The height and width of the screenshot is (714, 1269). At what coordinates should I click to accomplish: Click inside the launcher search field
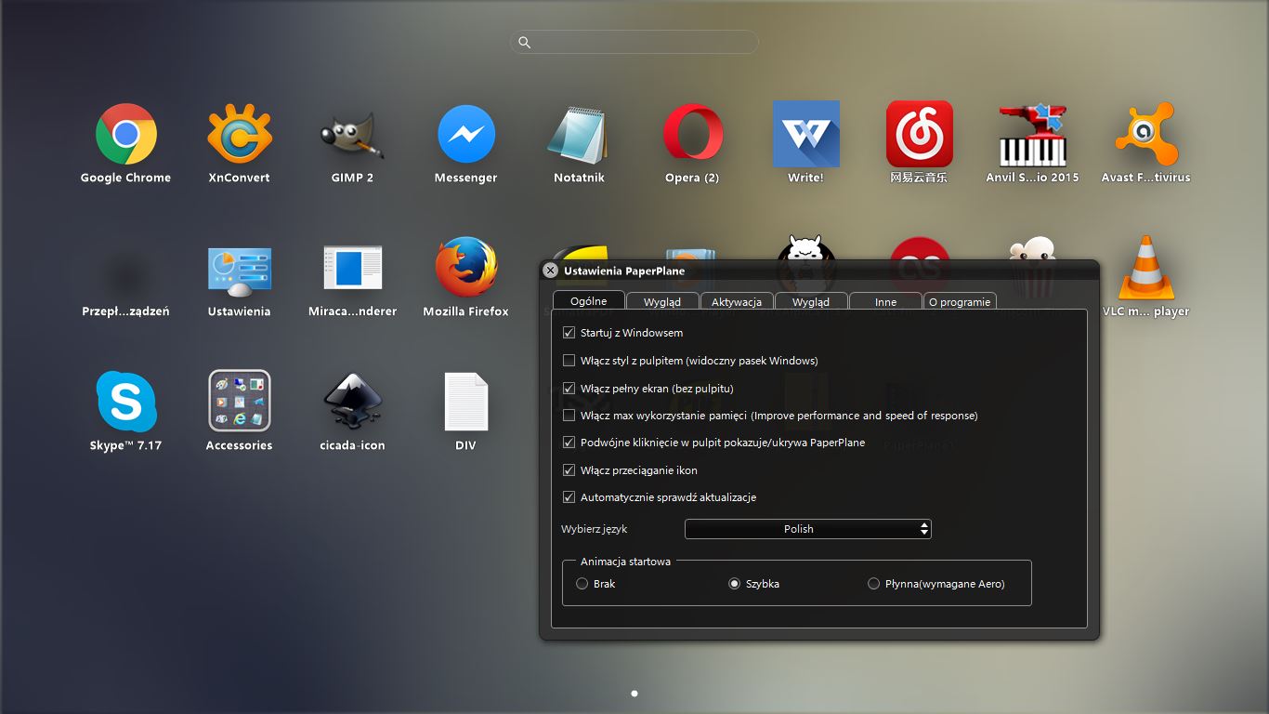coord(634,43)
